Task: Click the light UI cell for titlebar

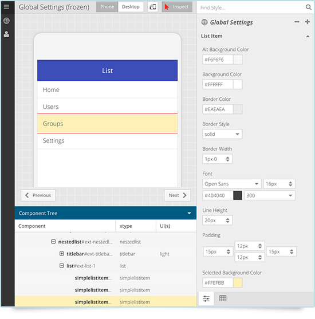Action: click(x=164, y=254)
